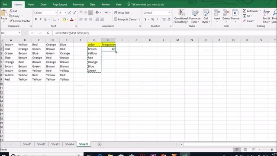This screenshot has height=156, width=277.
Task: Click the Format cells icon
Action: pyautogui.click(x=235, y=13)
